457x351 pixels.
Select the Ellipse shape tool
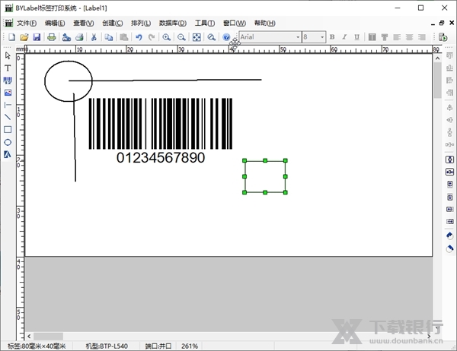pos(8,142)
